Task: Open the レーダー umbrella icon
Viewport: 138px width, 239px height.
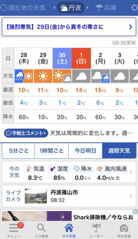Action: click(x=97, y=228)
